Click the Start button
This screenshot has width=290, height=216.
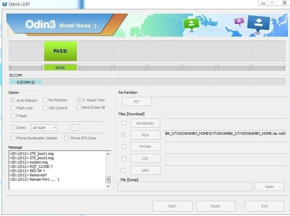pos(173,206)
